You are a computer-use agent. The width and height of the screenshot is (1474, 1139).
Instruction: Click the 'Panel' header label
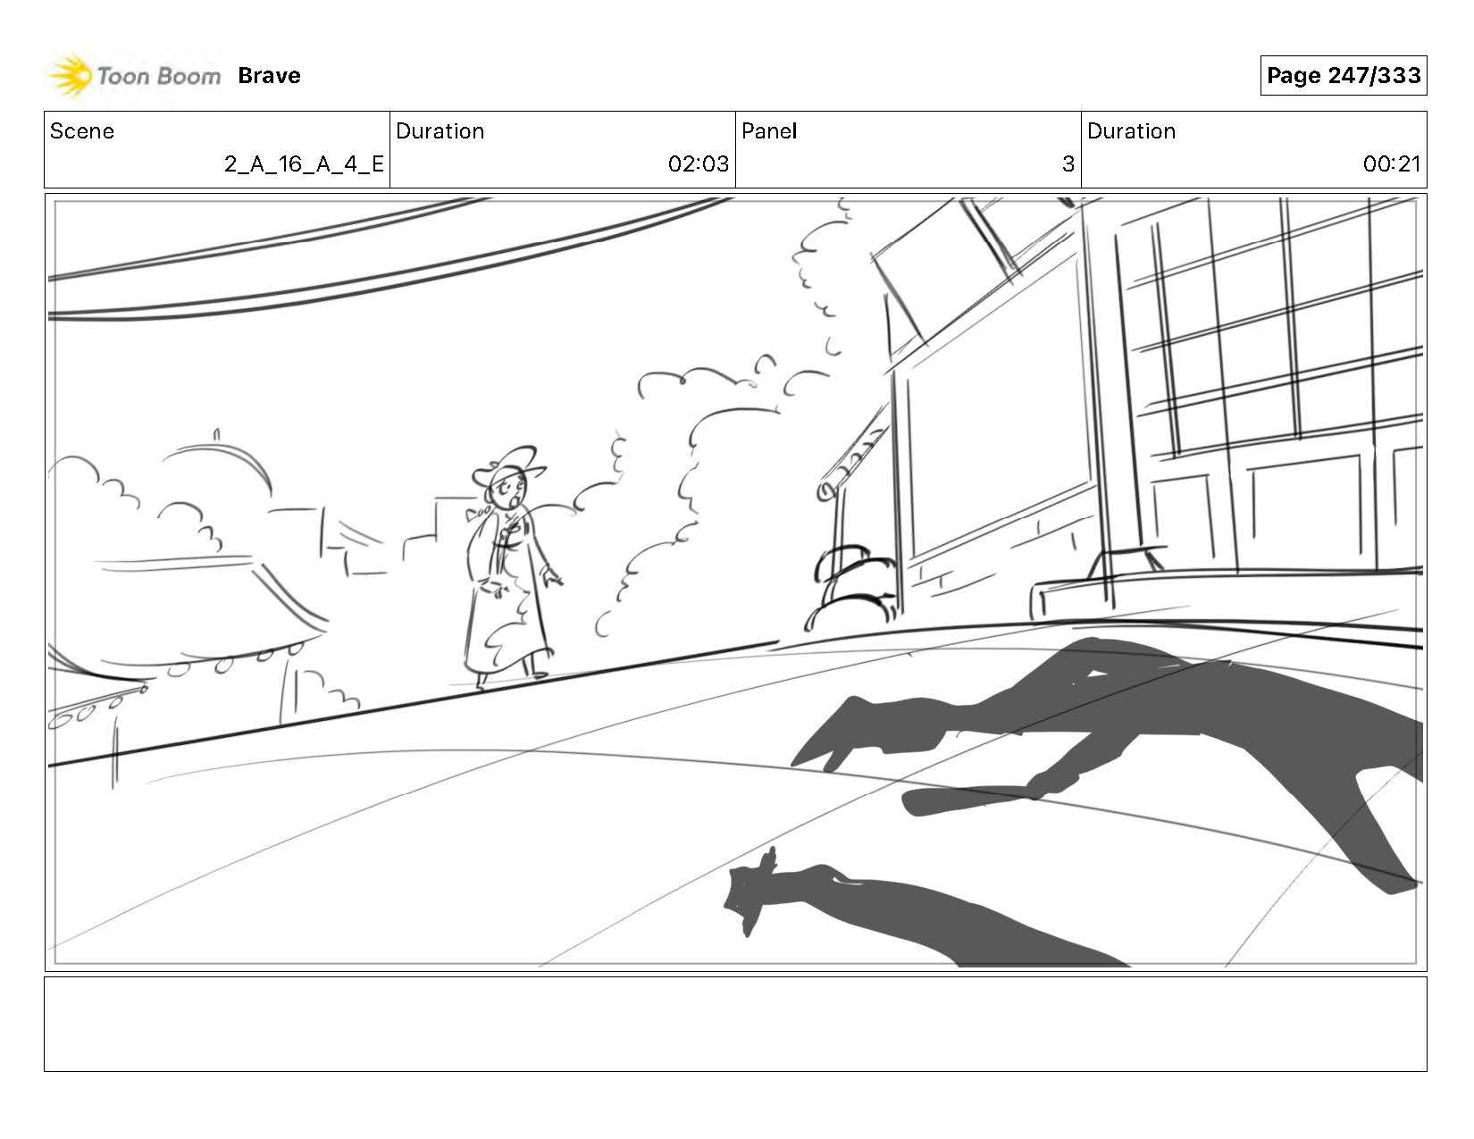point(769,131)
